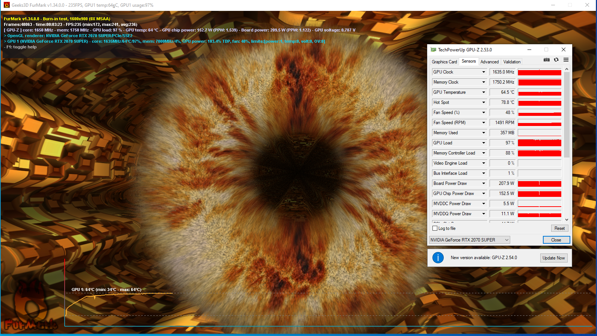Viewport: 597px width, 336px height.
Task: Take a screenshot with the GPU-Z camera icon
Action: [546, 60]
